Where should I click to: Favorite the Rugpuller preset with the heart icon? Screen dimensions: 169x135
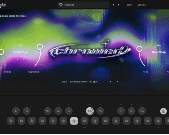click(x=61, y=5)
